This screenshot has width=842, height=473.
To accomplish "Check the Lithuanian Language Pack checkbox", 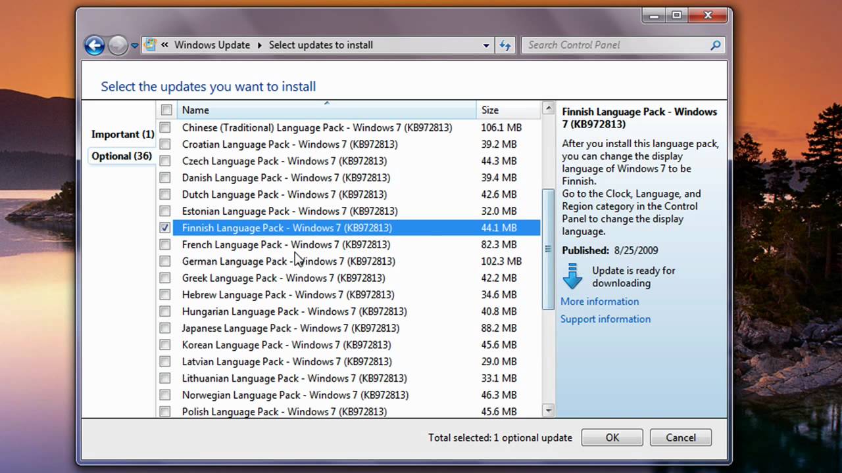I will click(x=165, y=378).
